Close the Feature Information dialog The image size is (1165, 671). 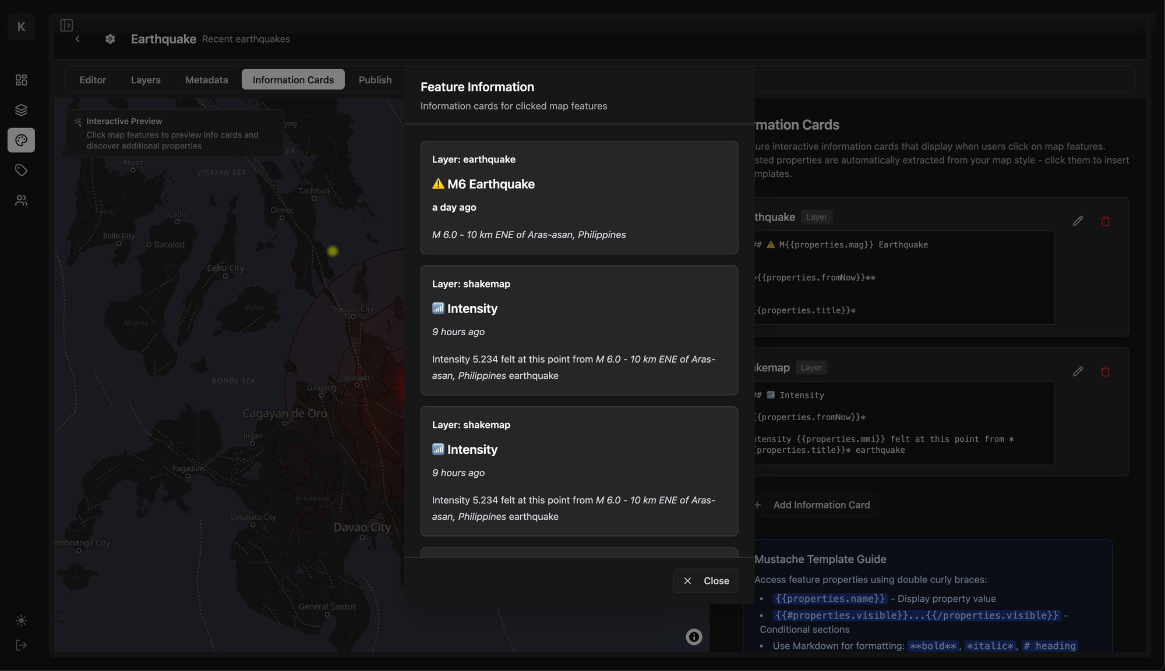[705, 581]
